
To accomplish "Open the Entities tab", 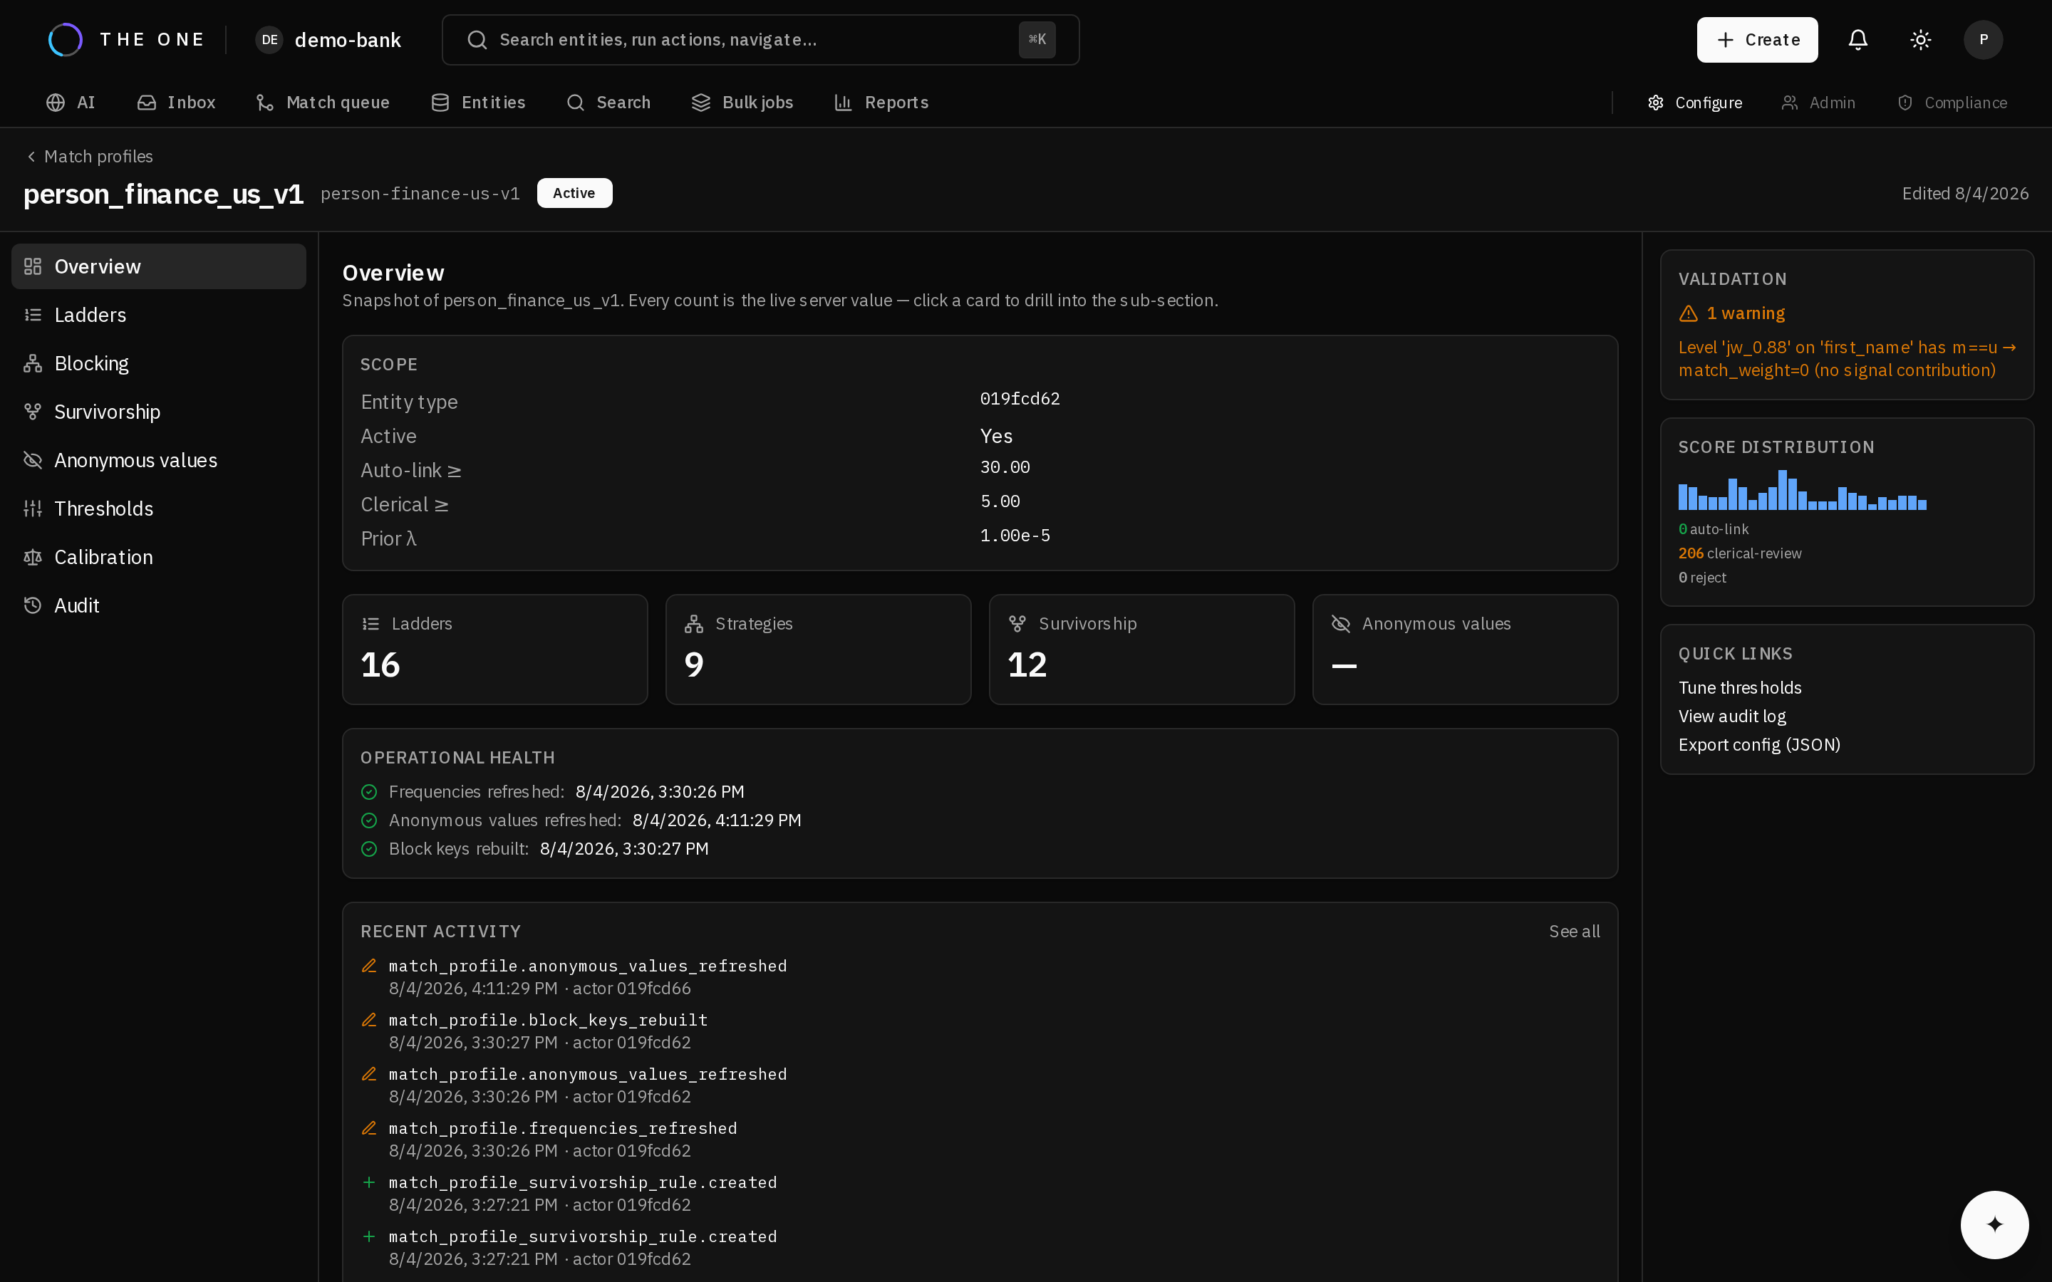I will click(x=478, y=103).
